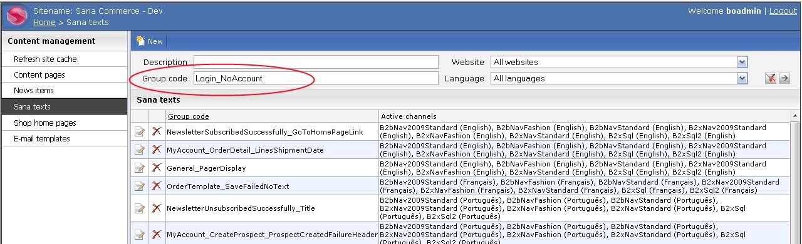Select Sana texts in sidebar
This screenshot has width=802, height=244.
pyautogui.click(x=64, y=107)
